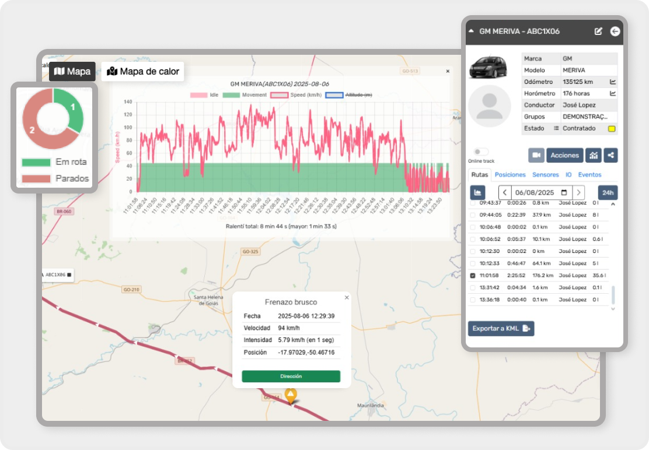The image size is (649, 450).
Task: Click the orange warning marker on the route
Action: click(x=291, y=396)
